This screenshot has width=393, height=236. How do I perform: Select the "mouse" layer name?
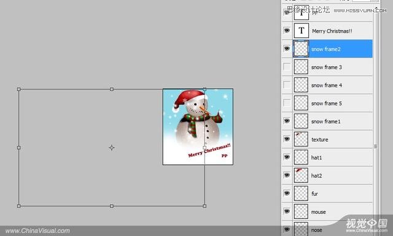pyautogui.click(x=318, y=211)
